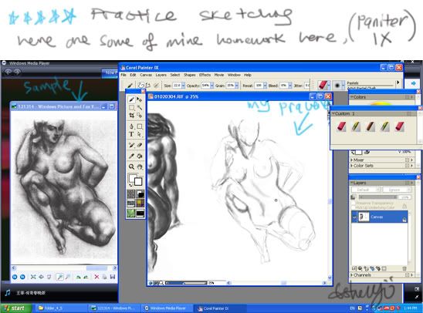
Task: Click the main color swatch in toolbox
Action: 132,178
